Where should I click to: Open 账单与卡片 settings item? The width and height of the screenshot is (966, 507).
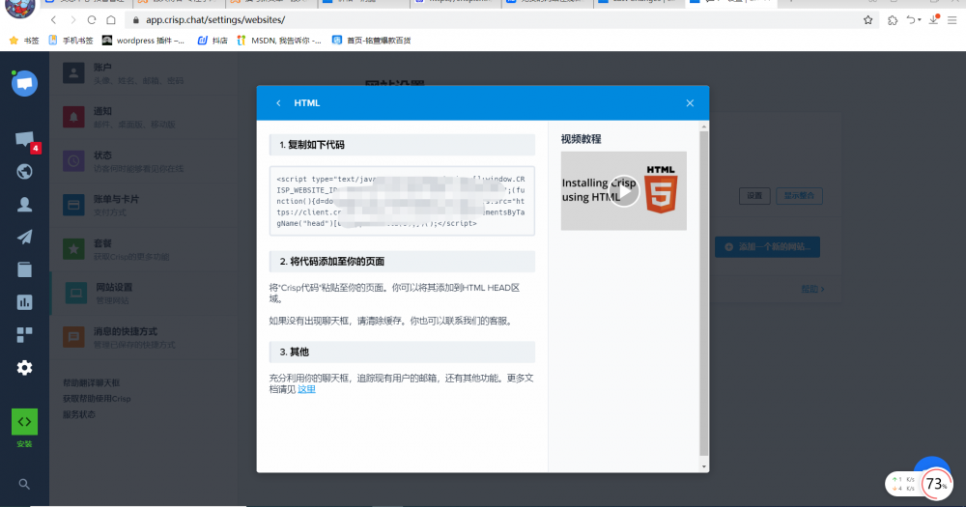[144, 205]
